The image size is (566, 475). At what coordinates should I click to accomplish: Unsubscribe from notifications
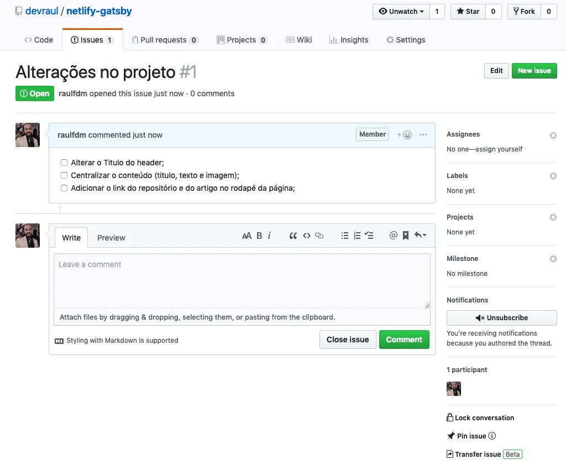pyautogui.click(x=502, y=318)
